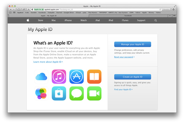Click the Game Center bubbles icon

click(41, 93)
